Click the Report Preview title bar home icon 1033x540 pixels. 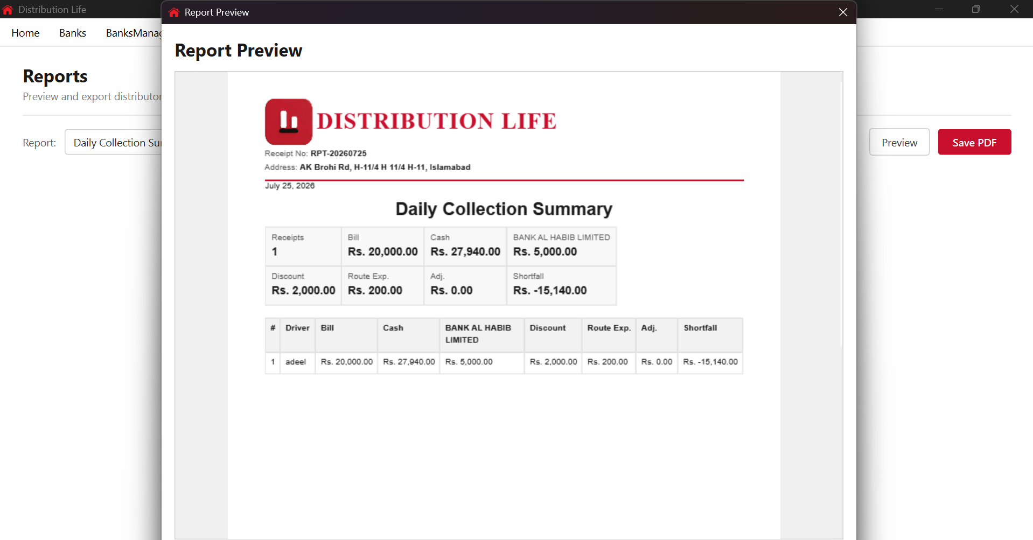click(173, 12)
